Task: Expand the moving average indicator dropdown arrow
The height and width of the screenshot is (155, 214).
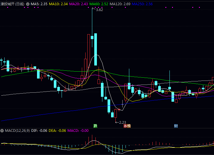Action: tap(28, 4)
